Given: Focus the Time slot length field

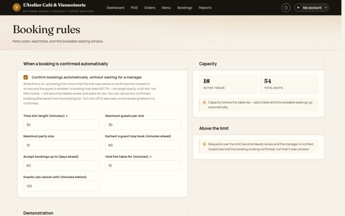Looking at the screenshot, I should click(x=61, y=125).
